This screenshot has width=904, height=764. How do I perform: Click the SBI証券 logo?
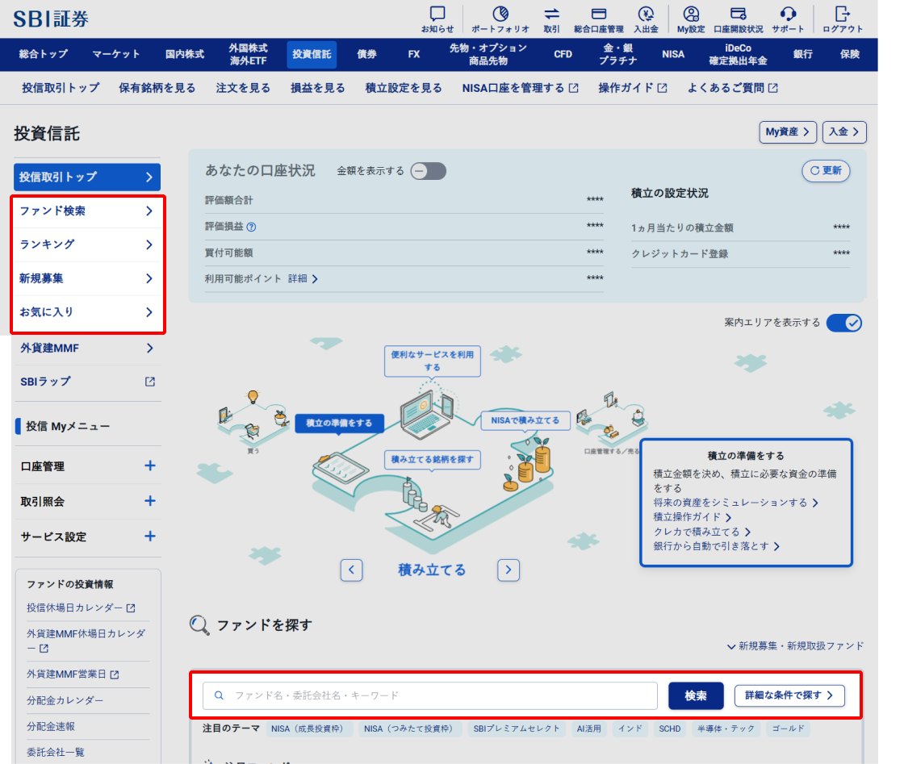coord(51,19)
